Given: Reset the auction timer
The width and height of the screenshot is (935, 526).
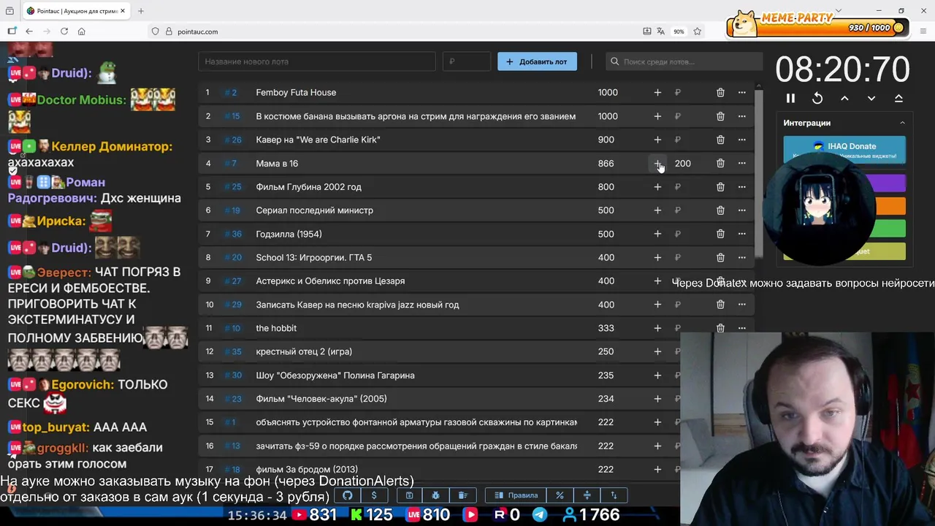Looking at the screenshot, I should [817, 98].
